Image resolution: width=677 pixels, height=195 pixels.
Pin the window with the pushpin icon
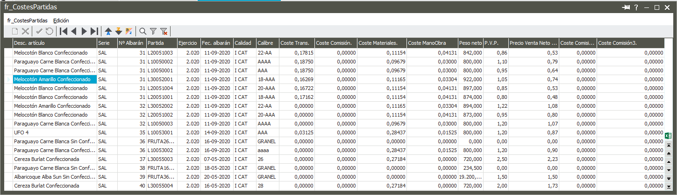(x=626, y=7)
